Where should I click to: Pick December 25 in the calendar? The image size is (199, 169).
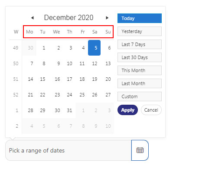82,95
